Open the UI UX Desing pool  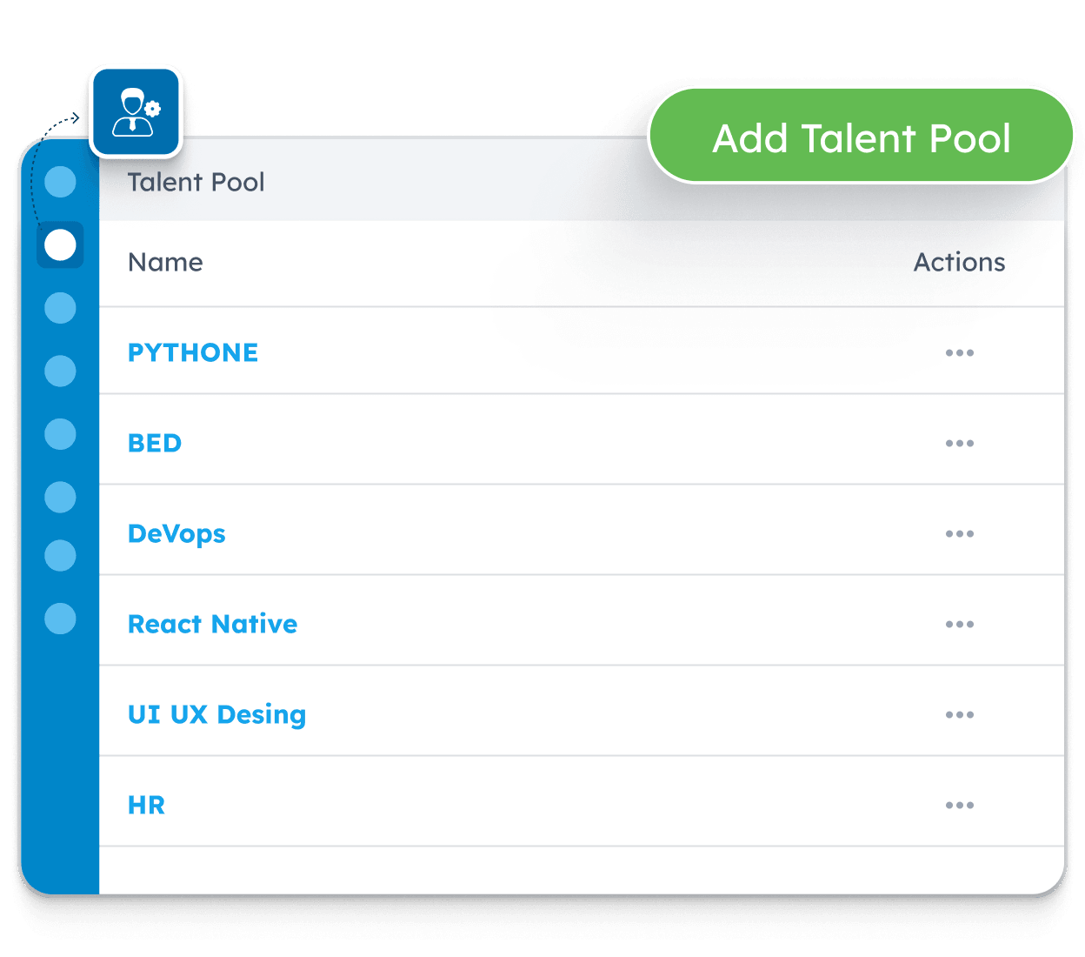point(216,715)
